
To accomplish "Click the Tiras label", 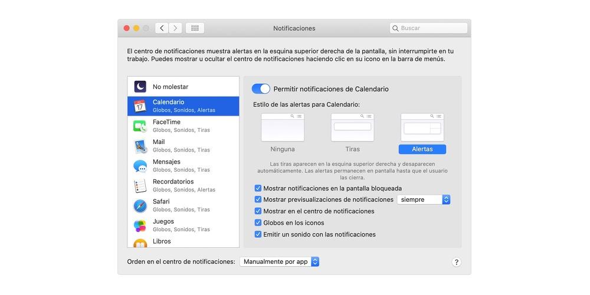I will 353,149.
